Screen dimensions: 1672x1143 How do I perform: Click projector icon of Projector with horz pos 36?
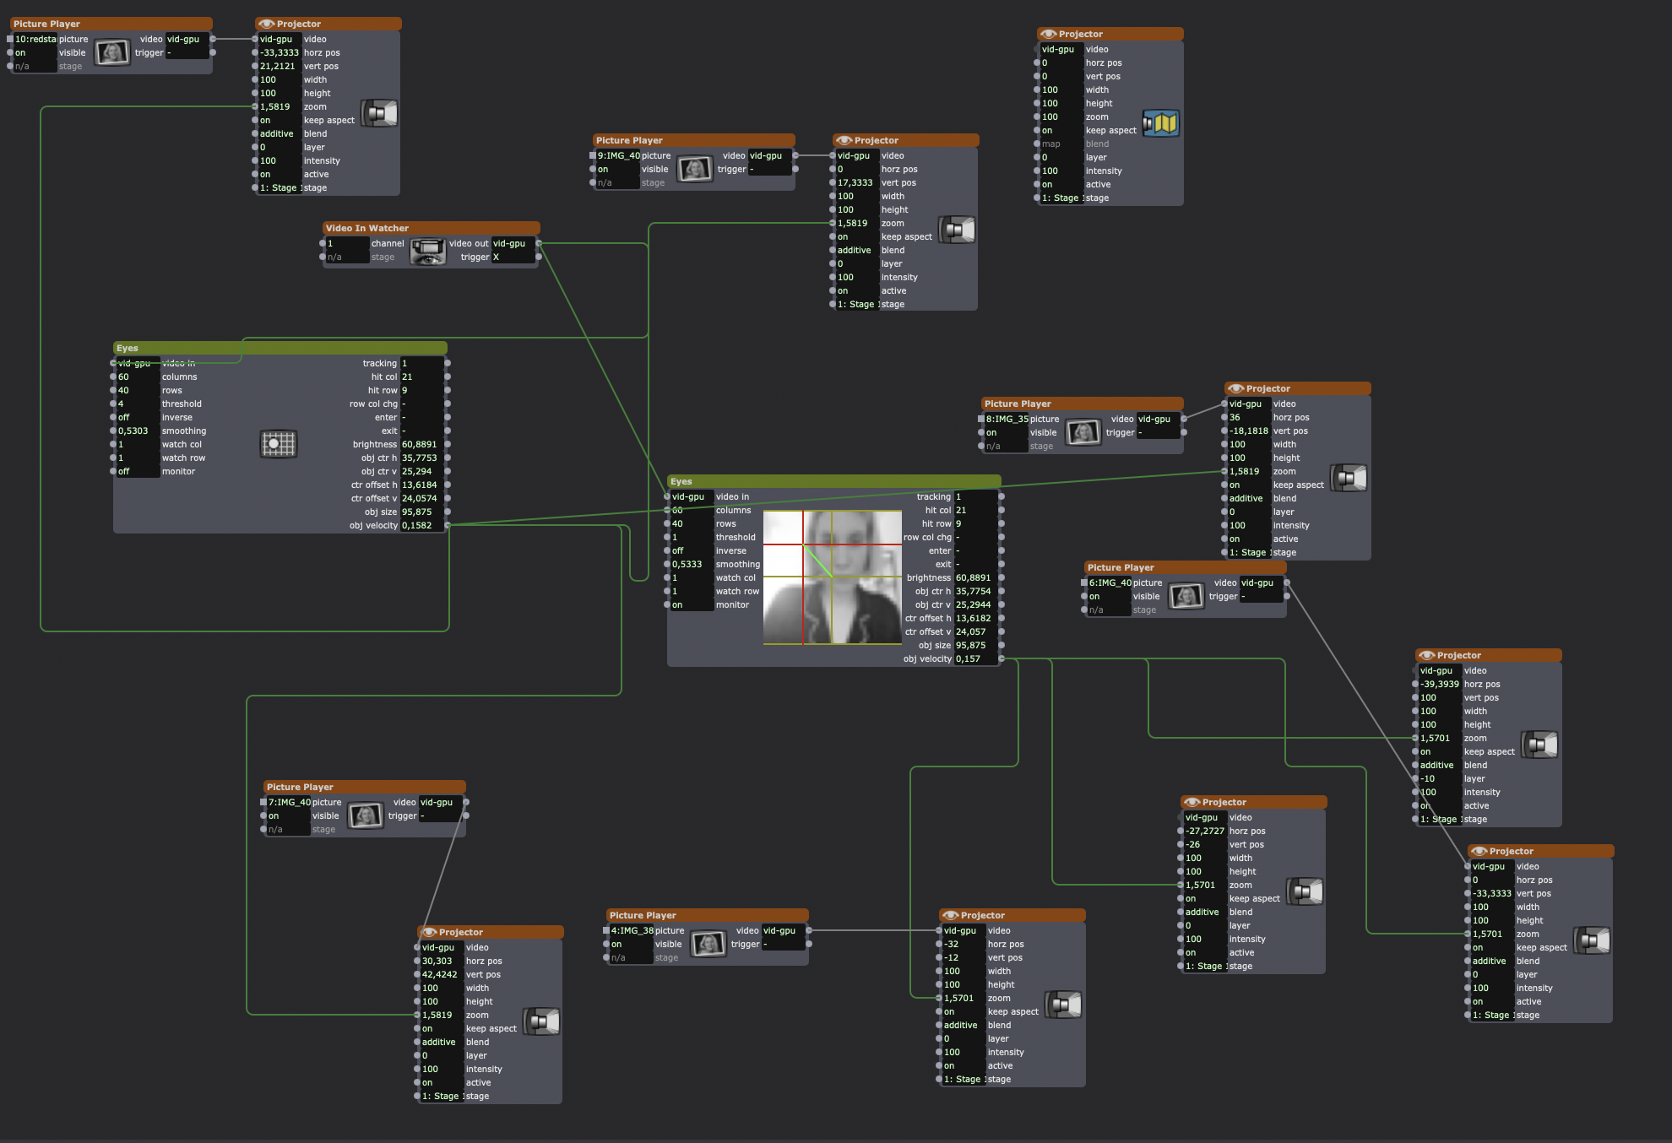(1349, 478)
